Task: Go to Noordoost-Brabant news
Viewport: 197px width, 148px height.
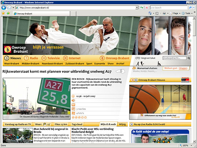Action: pyautogui.click(x=52, y=64)
